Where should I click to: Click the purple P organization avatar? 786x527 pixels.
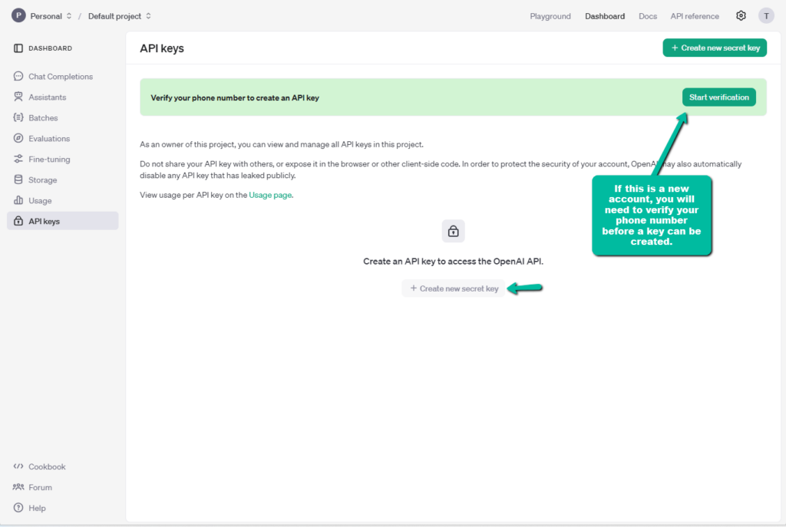[x=18, y=15]
